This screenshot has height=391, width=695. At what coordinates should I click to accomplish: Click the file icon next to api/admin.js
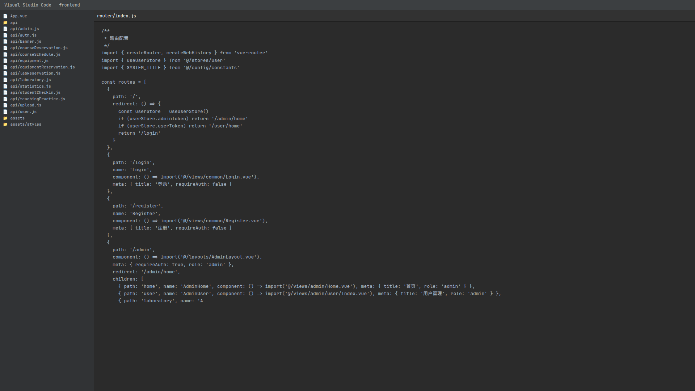(5, 29)
